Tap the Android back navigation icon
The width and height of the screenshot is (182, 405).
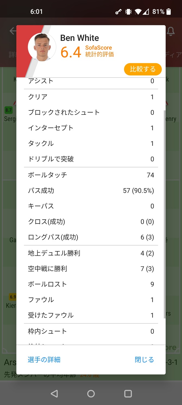tap(54, 394)
